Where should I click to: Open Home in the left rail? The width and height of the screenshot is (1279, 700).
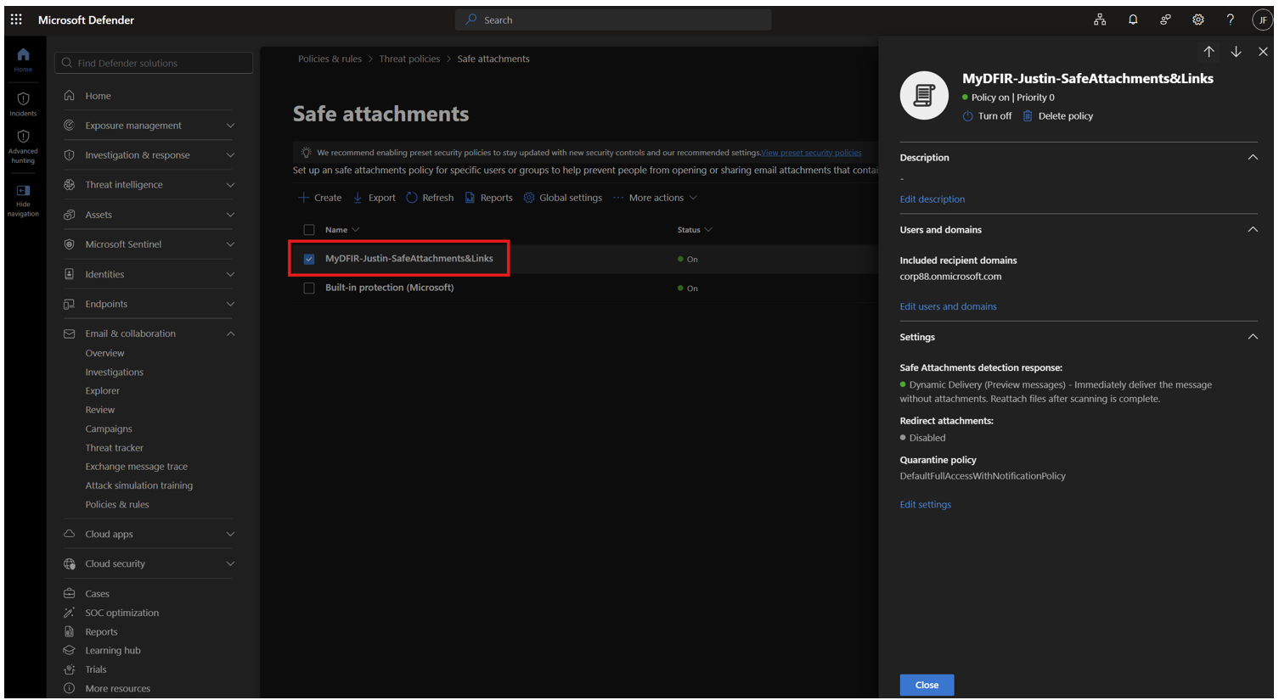coord(23,59)
